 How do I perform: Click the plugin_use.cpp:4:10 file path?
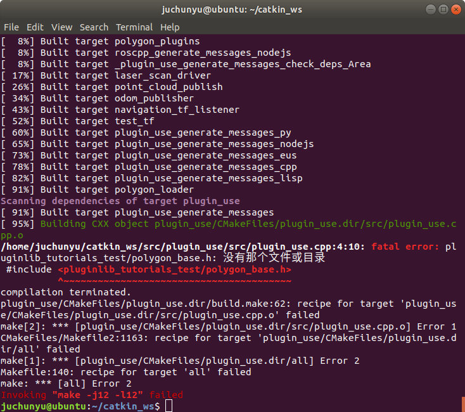pos(182,247)
